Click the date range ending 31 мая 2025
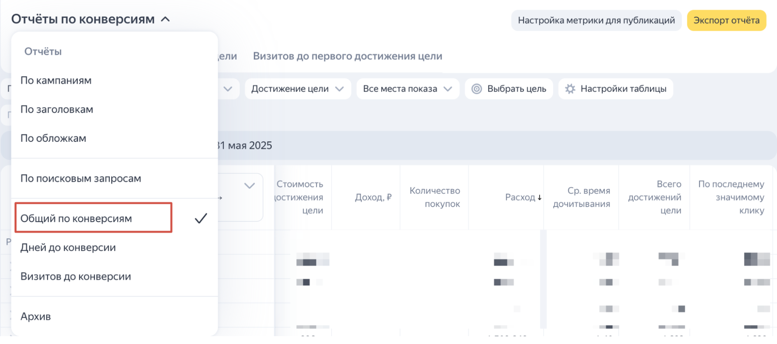 point(245,146)
